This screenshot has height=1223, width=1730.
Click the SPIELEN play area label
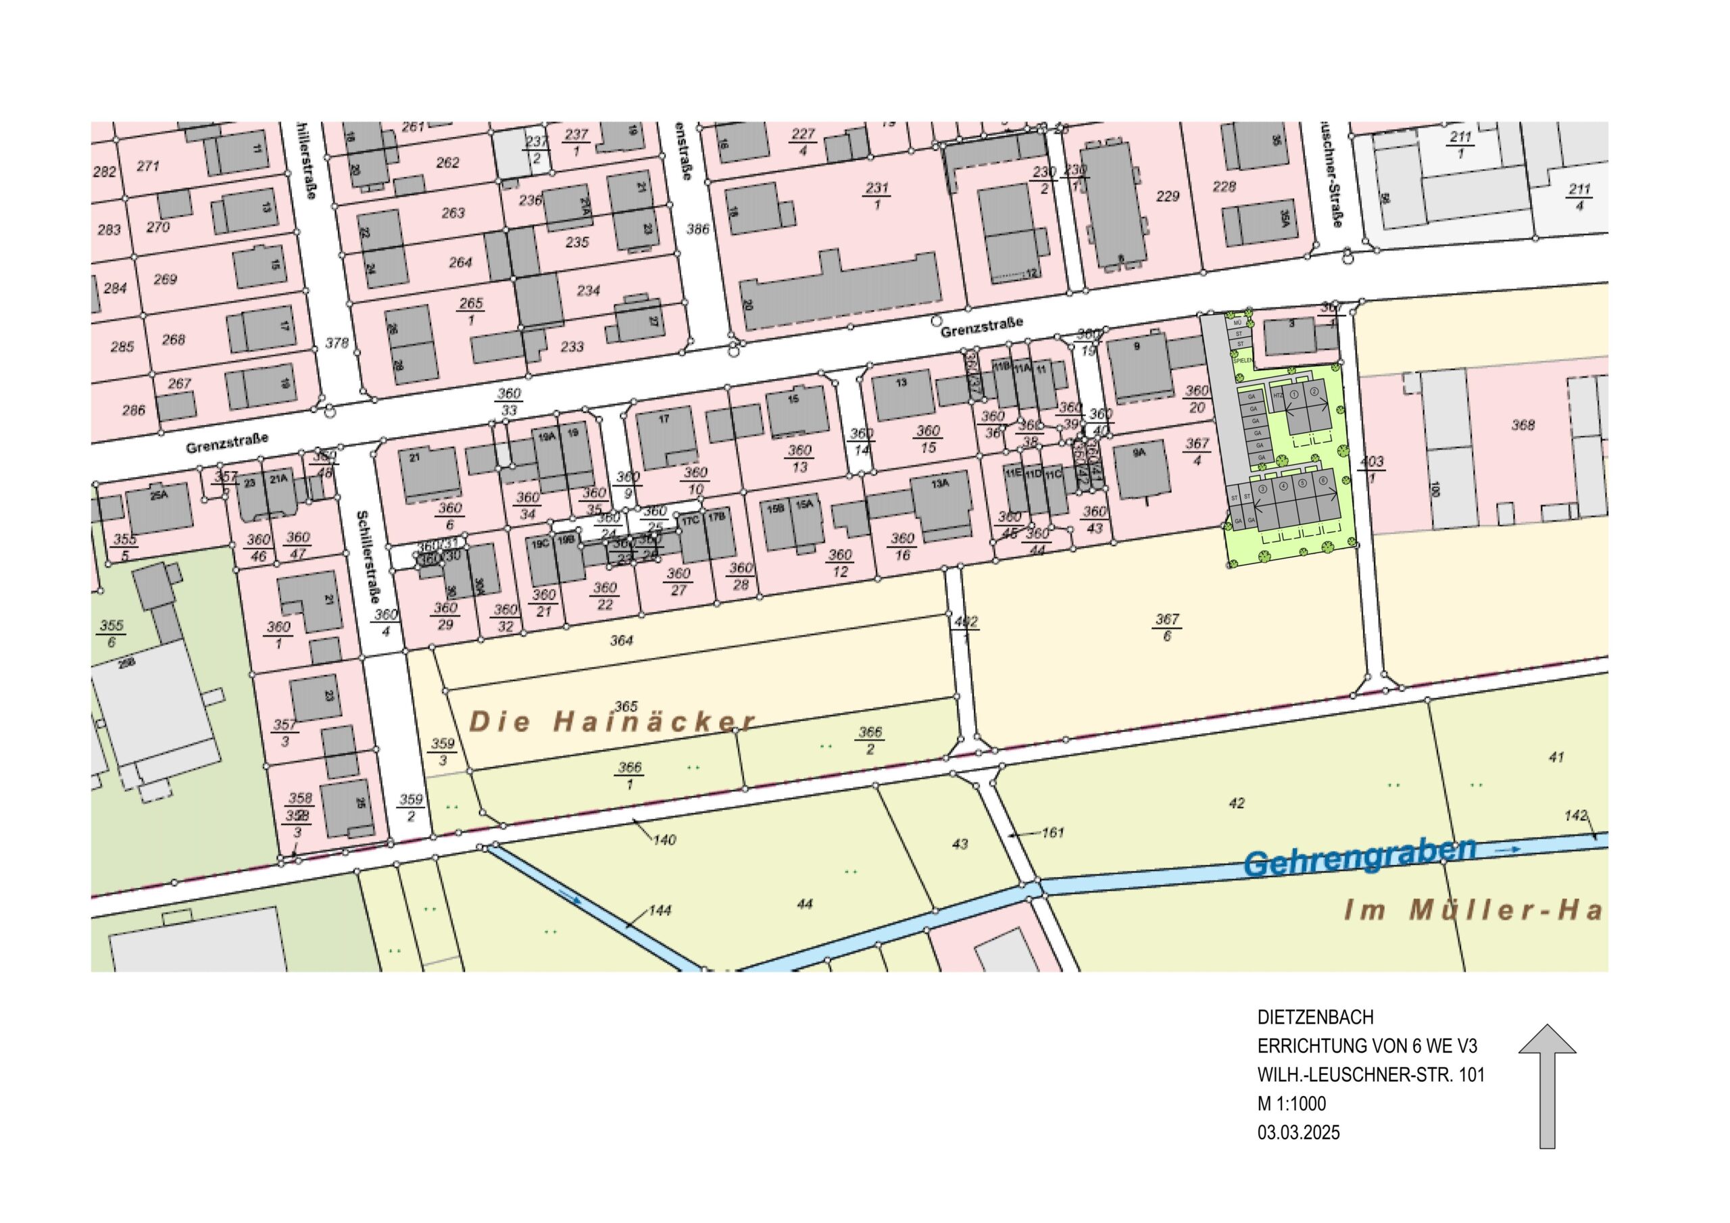tap(1243, 360)
